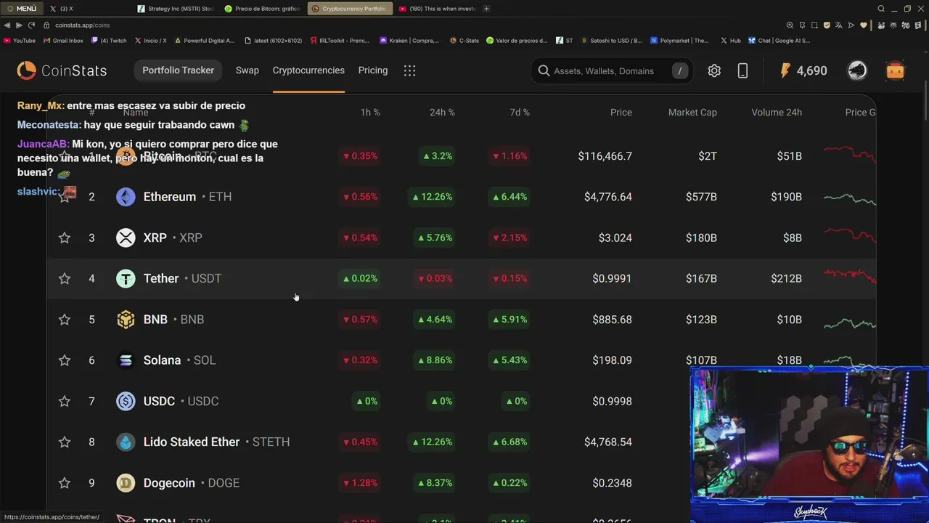The width and height of the screenshot is (929, 523).
Task: Click the coinstats.app/coins address bar
Action: pos(82,25)
